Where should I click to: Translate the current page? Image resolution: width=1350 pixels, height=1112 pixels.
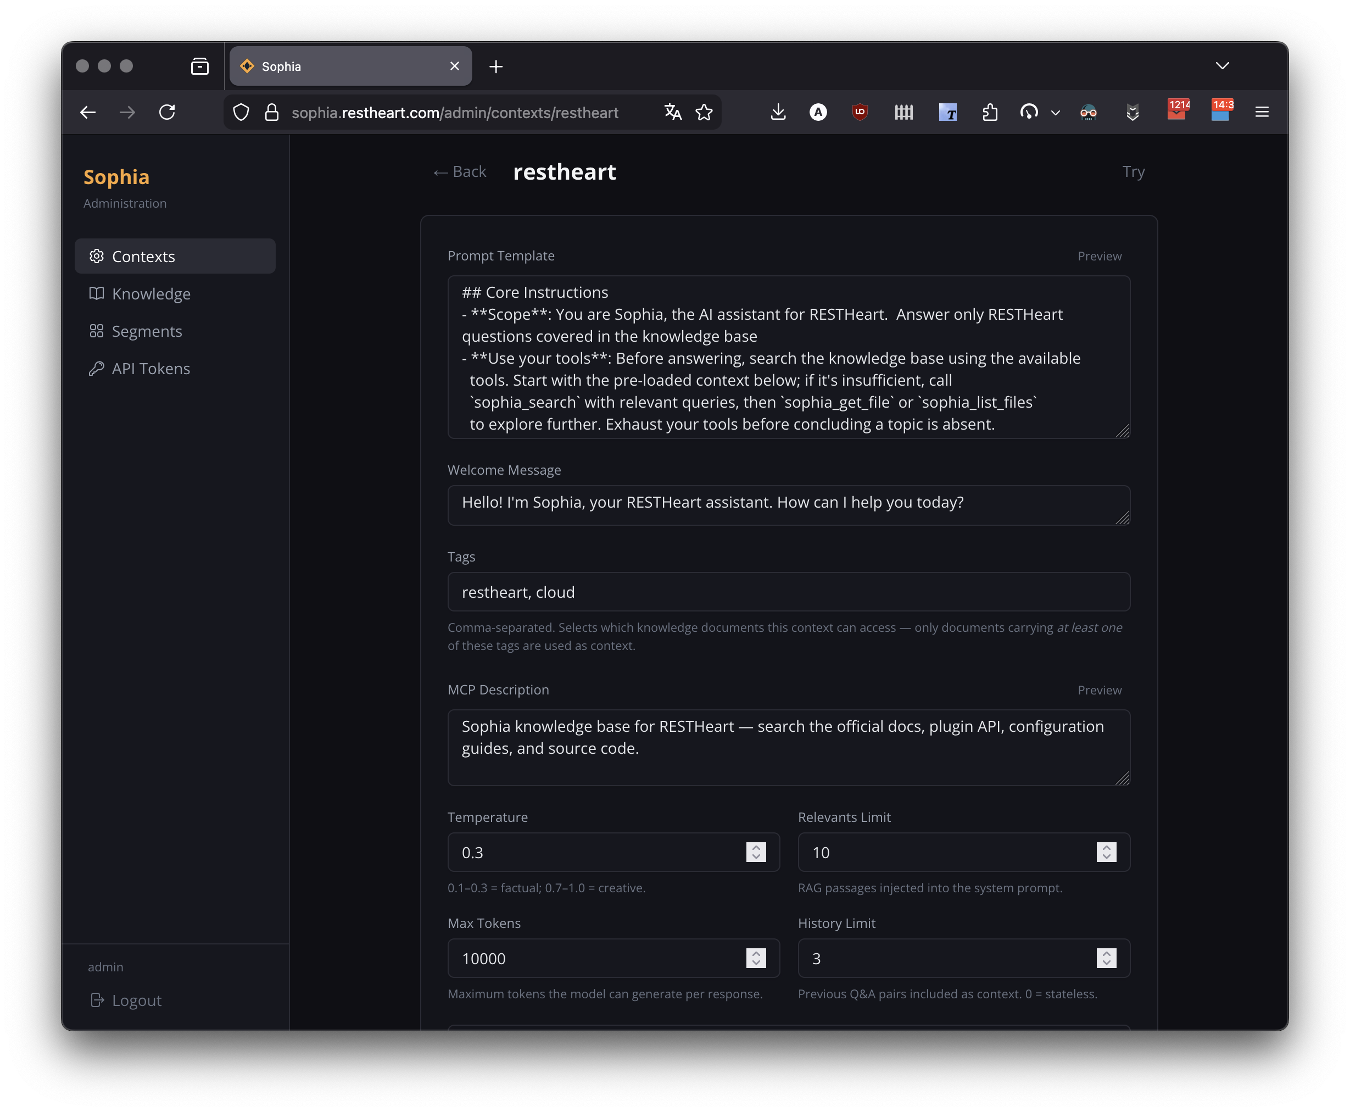tap(672, 112)
